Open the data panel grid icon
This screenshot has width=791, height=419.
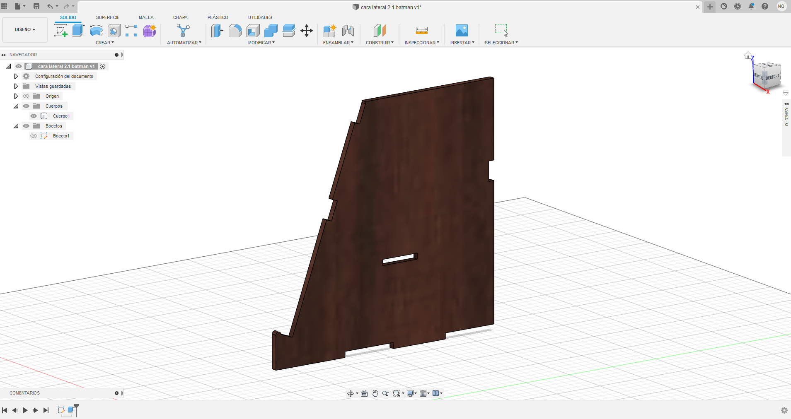click(5, 6)
